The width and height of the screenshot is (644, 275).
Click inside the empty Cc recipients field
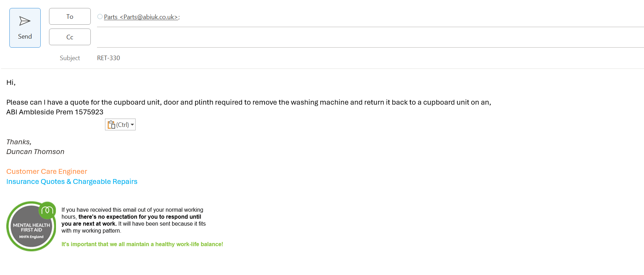pos(348,37)
